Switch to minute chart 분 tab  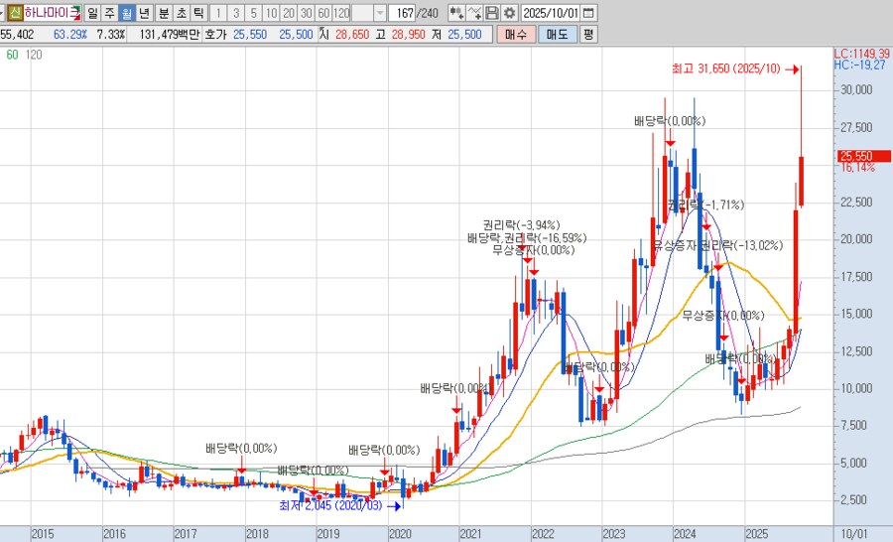point(163,13)
